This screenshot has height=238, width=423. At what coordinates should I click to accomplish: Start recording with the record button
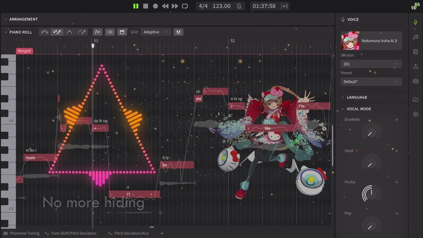pyautogui.click(x=155, y=6)
